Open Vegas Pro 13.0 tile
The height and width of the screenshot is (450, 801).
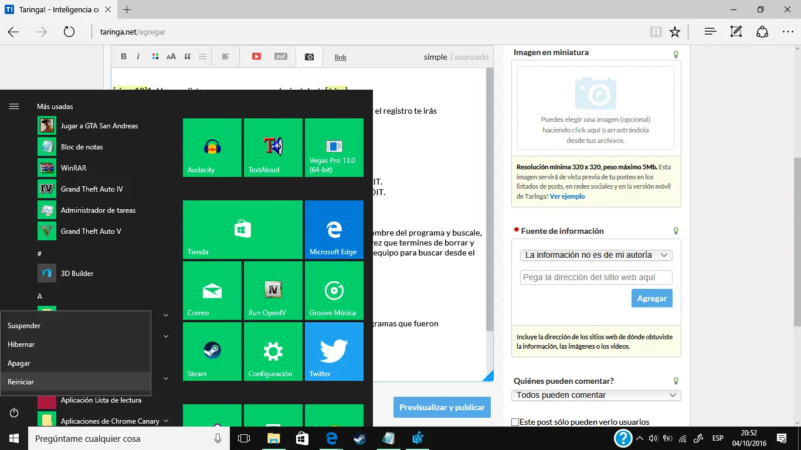coord(334,148)
